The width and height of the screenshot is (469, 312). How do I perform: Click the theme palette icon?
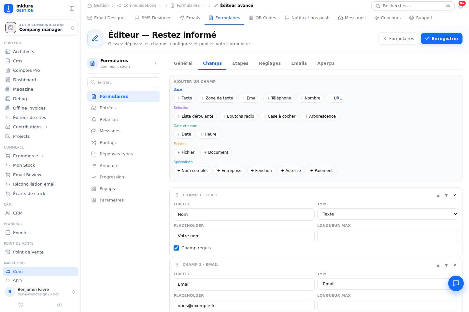point(21,305)
